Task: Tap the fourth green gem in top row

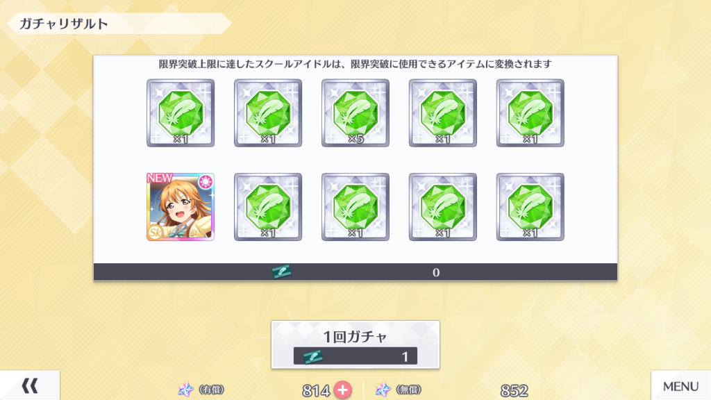Action: pyautogui.click(x=443, y=113)
